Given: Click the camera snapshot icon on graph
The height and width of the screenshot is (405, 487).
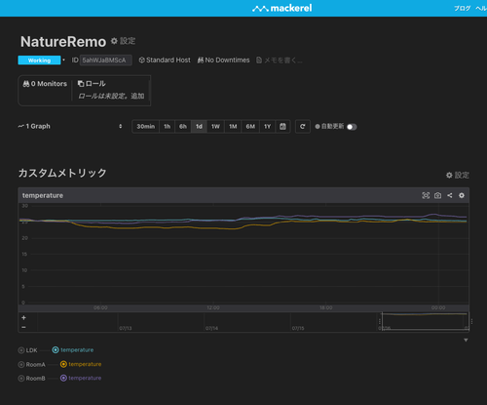Looking at the screenshot, I should [x=437, y=195].
